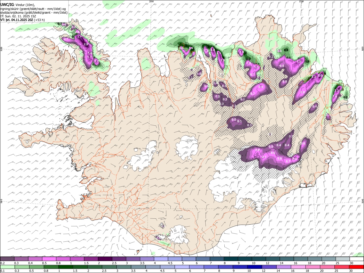The height and width of the screenshot is (273, 364).
Task: Select the darkest purple snow swatch at 2
Action: coord(105,259)
